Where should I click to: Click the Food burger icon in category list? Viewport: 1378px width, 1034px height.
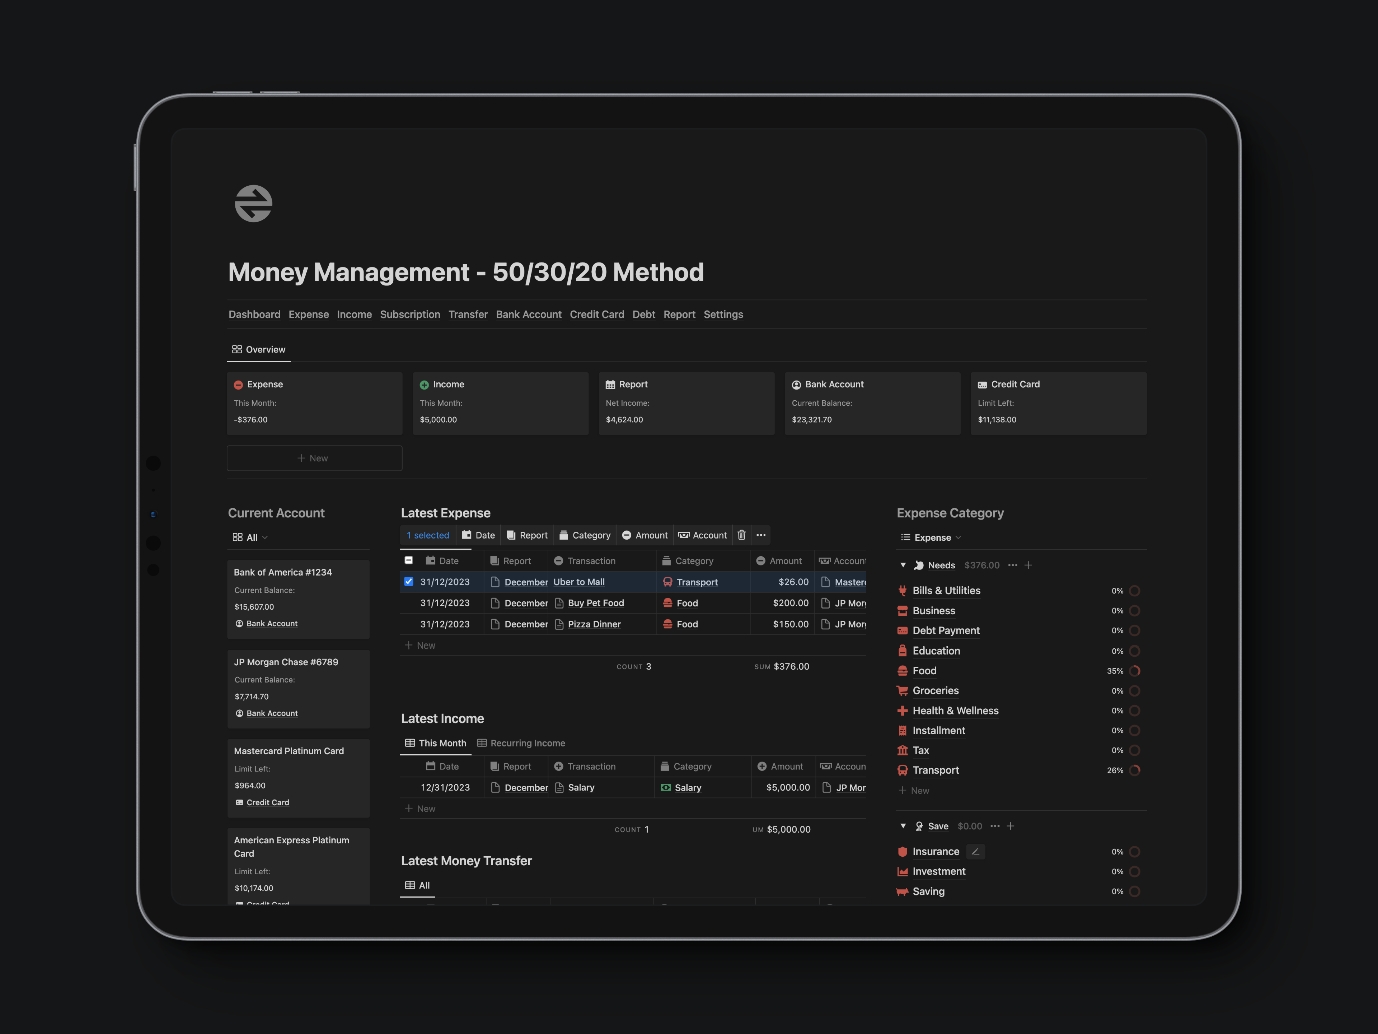902,671
